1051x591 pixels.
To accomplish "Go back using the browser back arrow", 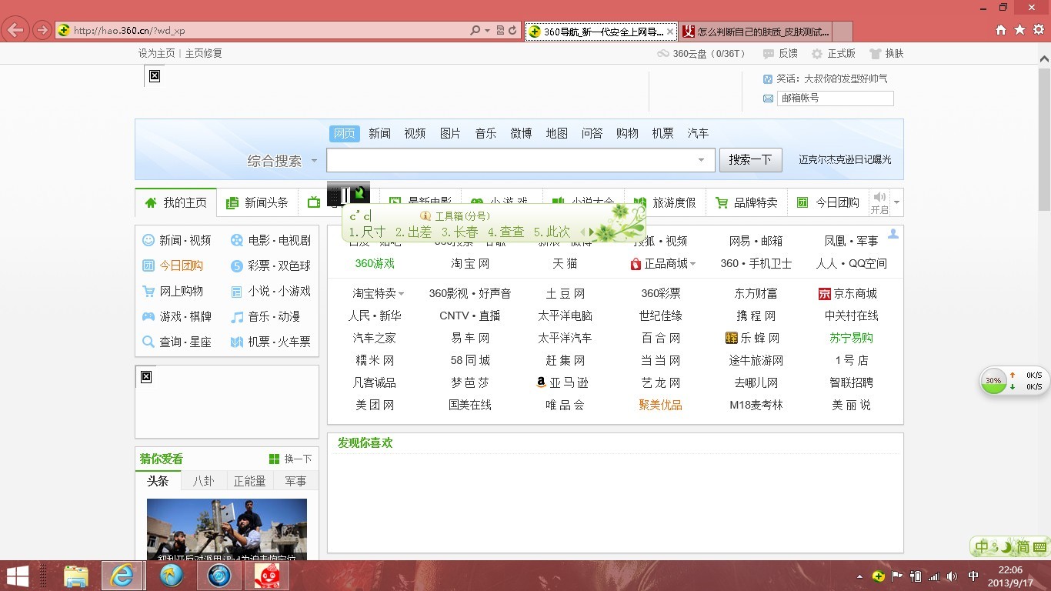I will pyautogui.click(x=15, y=31).
